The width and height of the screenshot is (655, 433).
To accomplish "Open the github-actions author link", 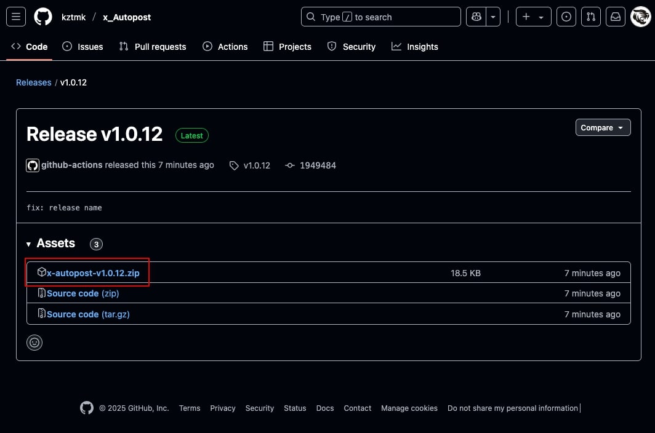I will (x=71, y=165).
